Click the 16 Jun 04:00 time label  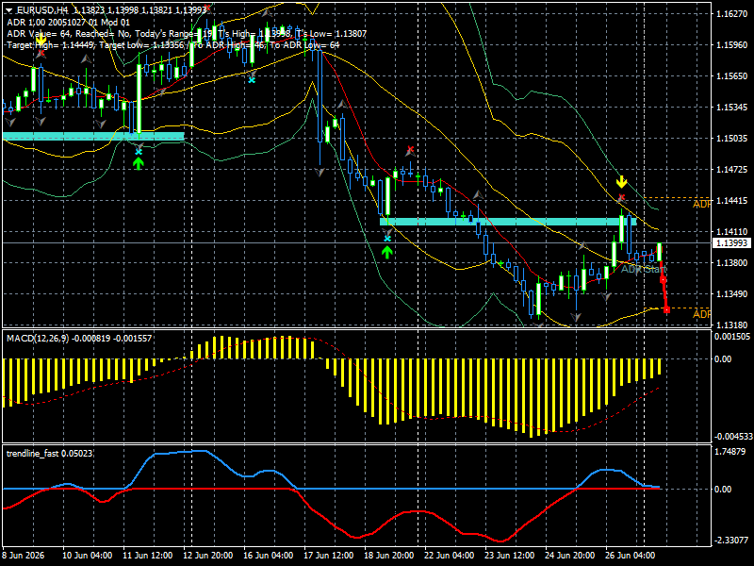click(269, 556)
